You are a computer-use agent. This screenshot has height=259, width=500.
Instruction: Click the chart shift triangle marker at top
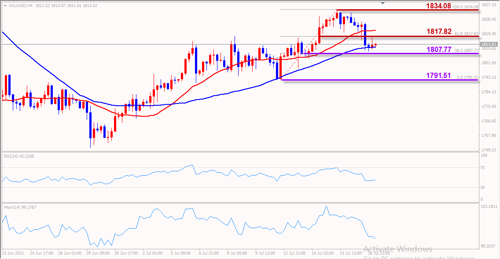382,4
